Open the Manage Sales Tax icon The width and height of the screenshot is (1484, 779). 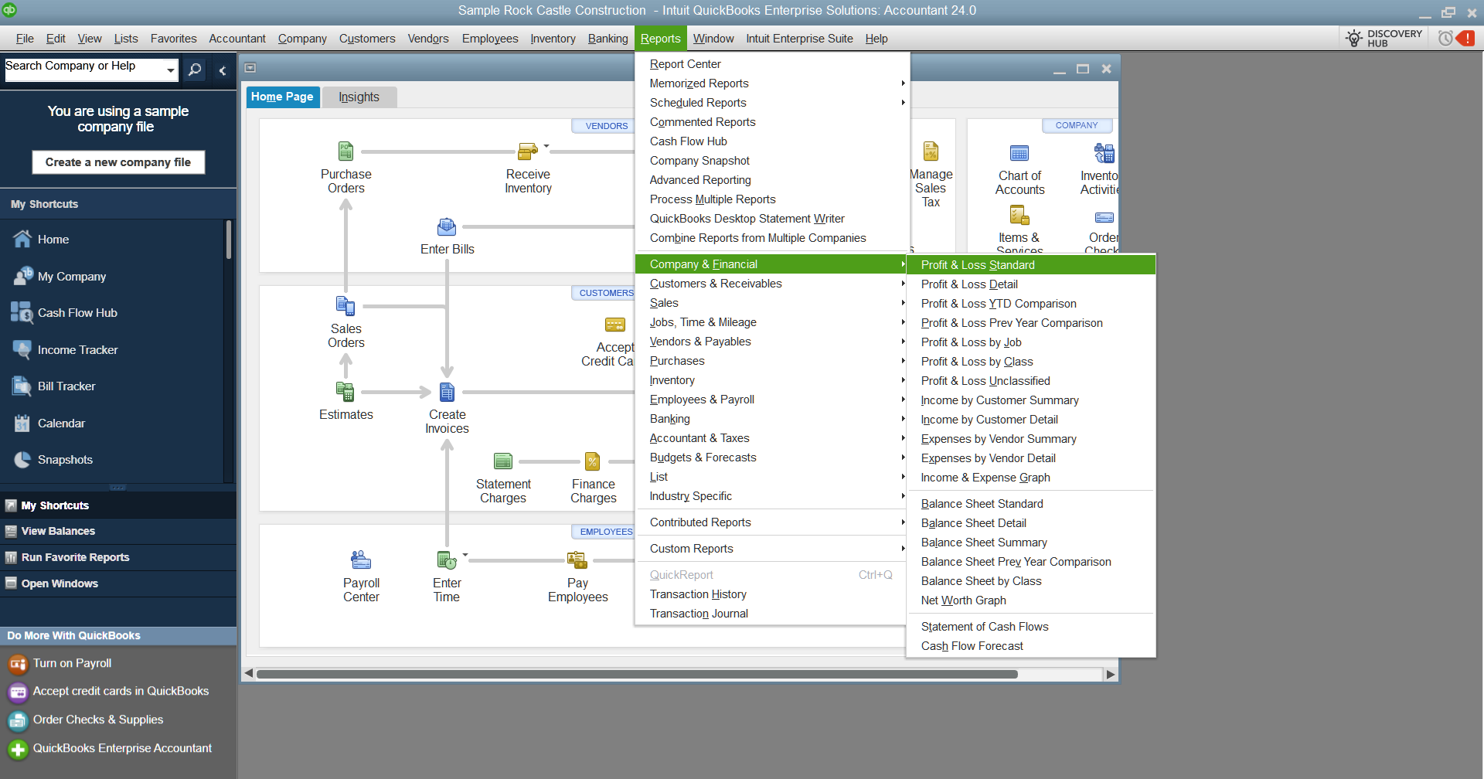point(931,151)
